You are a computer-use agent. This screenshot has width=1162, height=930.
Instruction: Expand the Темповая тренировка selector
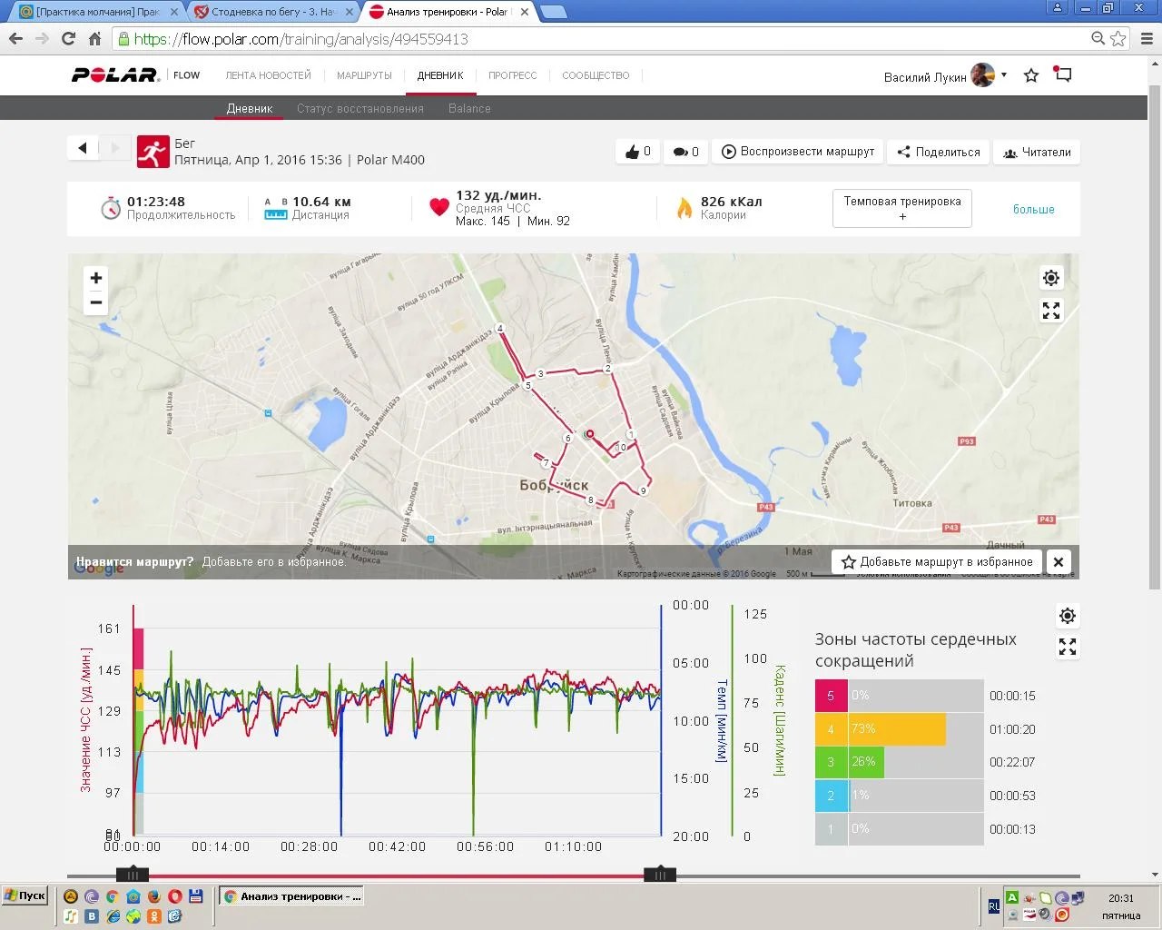coord(901,208)
